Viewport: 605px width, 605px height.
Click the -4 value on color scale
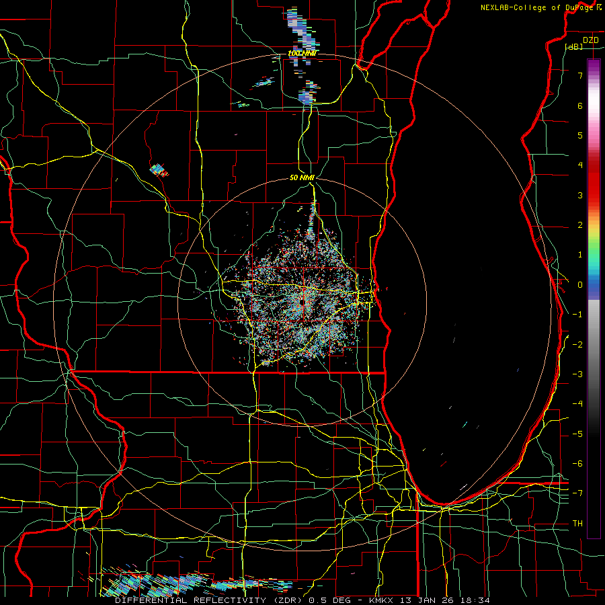[577, 403]
